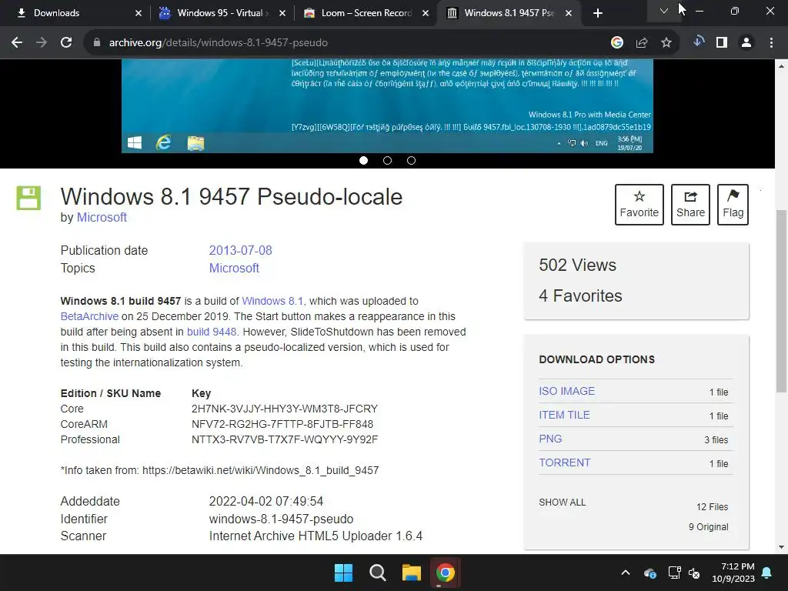Share this archive item
This screenshot has height=591, width=788.
(x=690, y=205)
